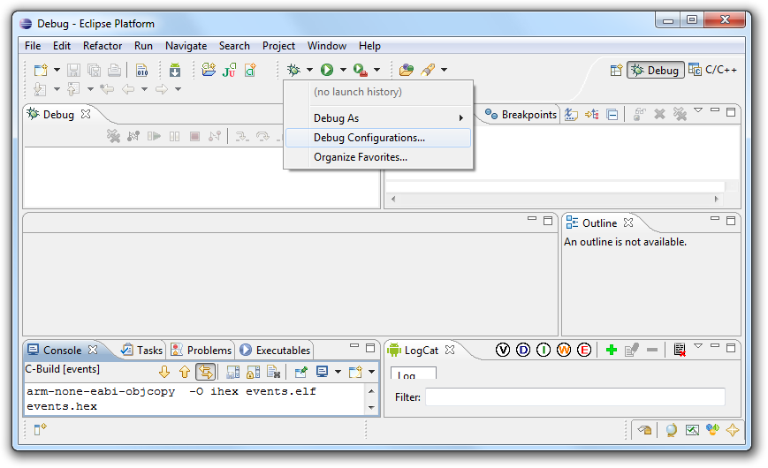
Task: Open dropdown arrow next to Run icon
Action: [343, 70]
